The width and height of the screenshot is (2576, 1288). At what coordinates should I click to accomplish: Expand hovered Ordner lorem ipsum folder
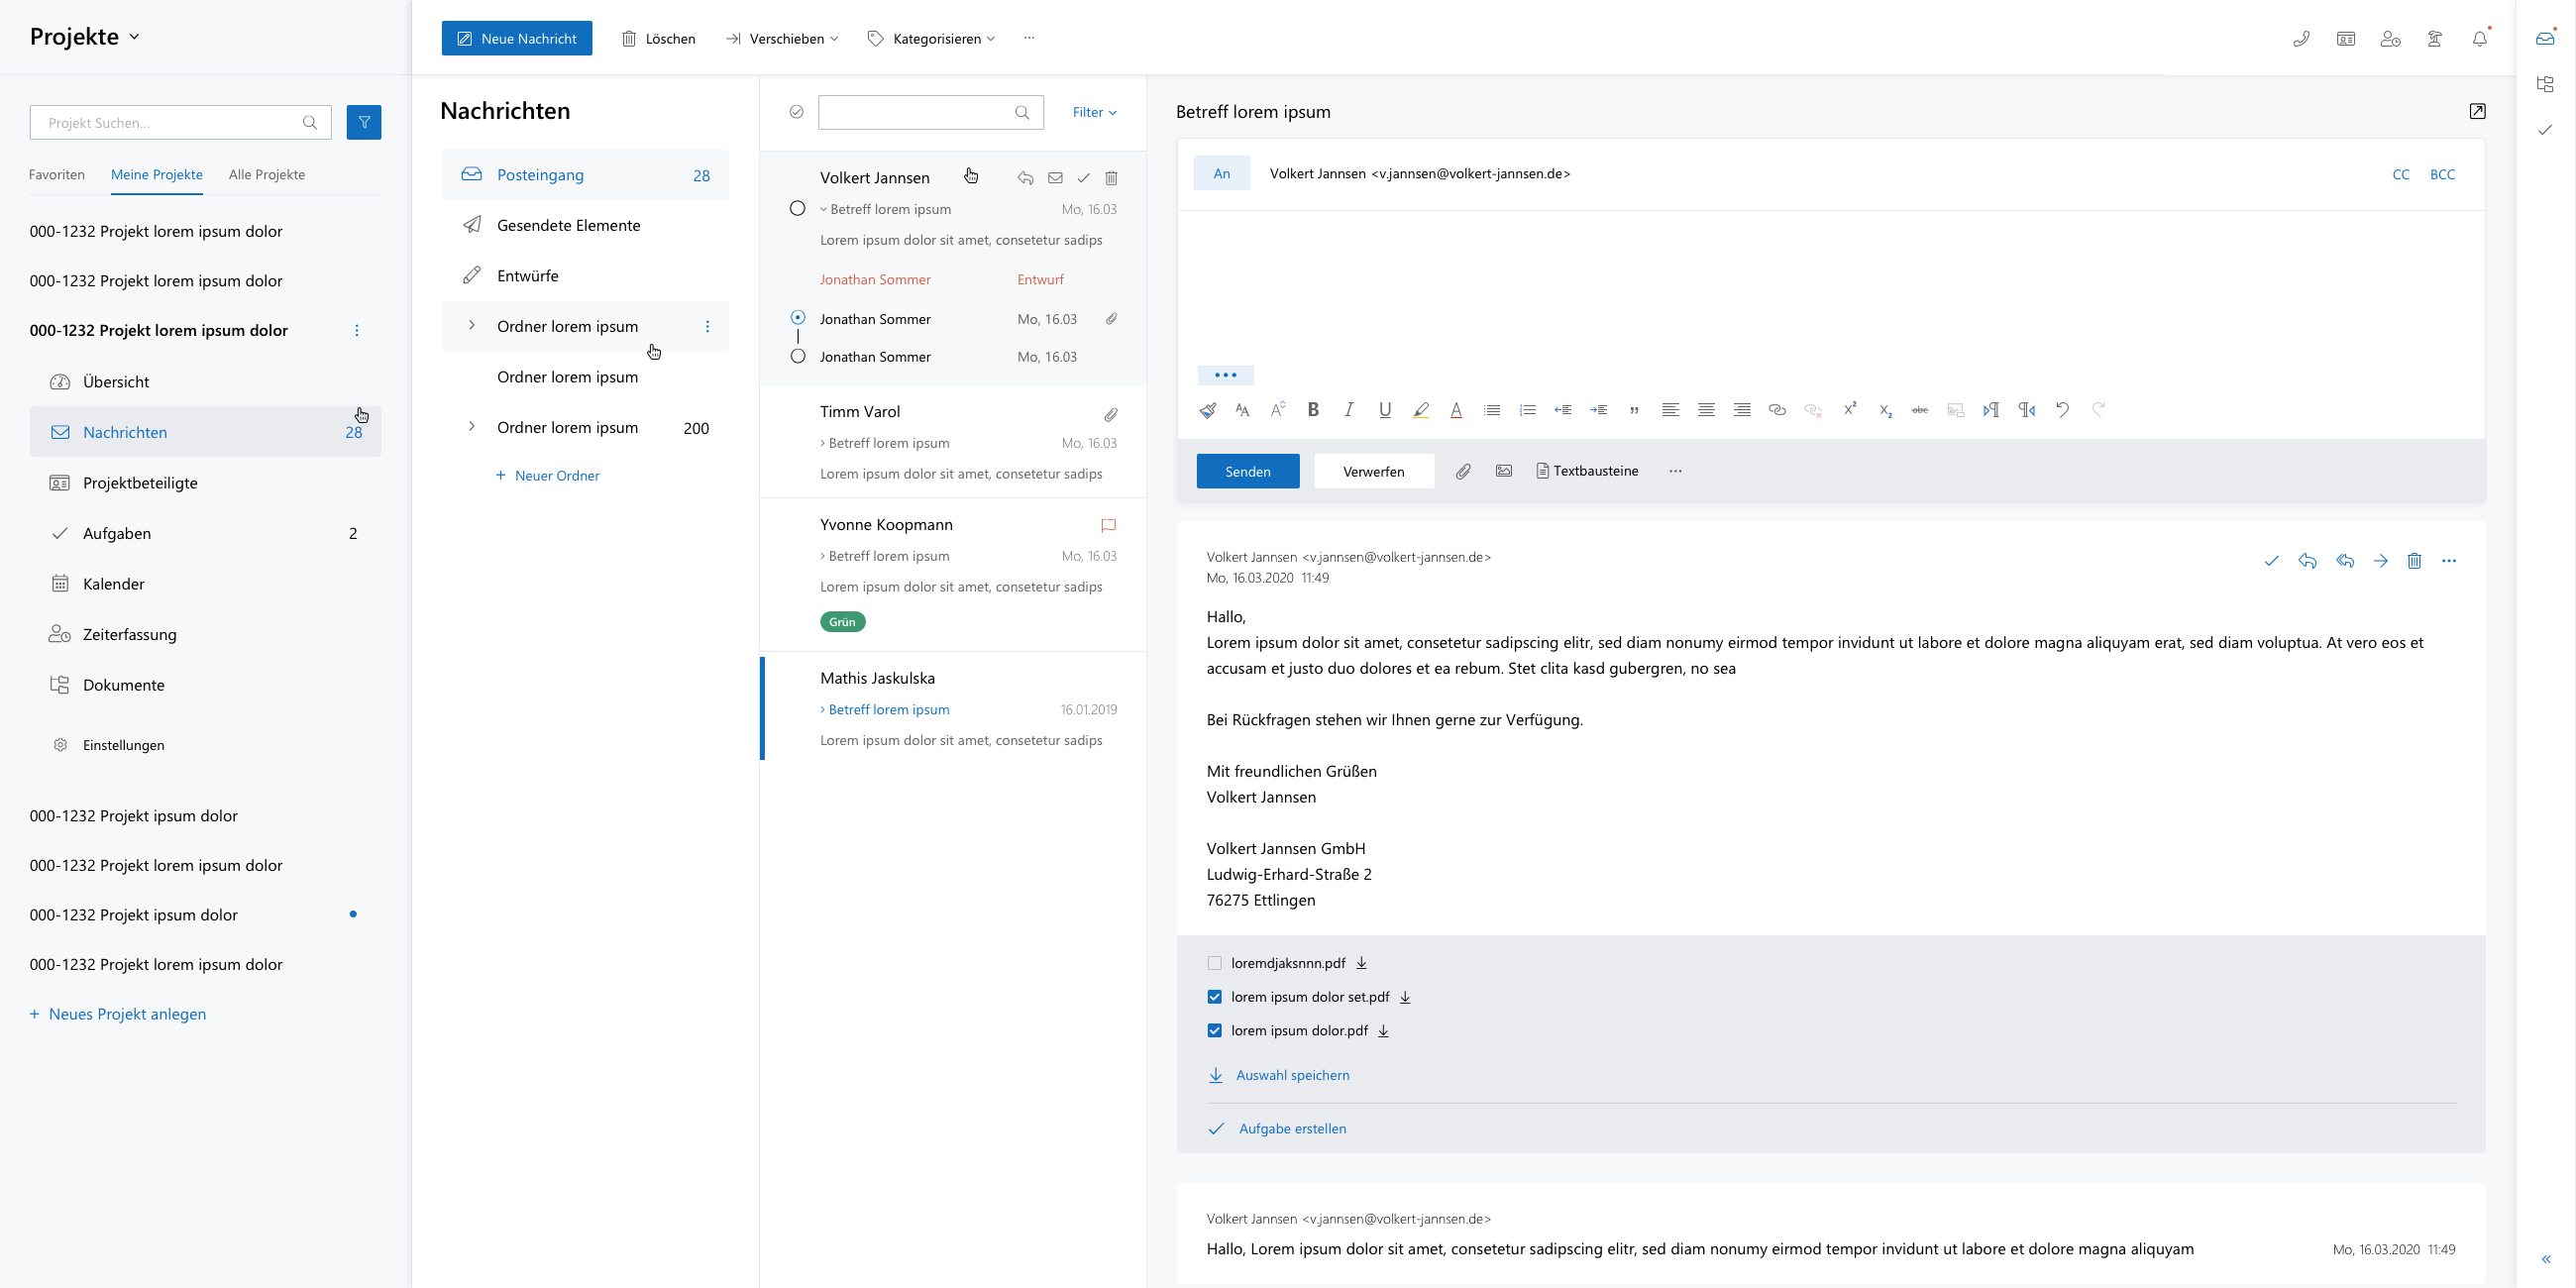pos(471,325)
